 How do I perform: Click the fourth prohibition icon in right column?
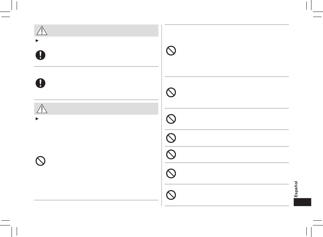pos(171,138)
